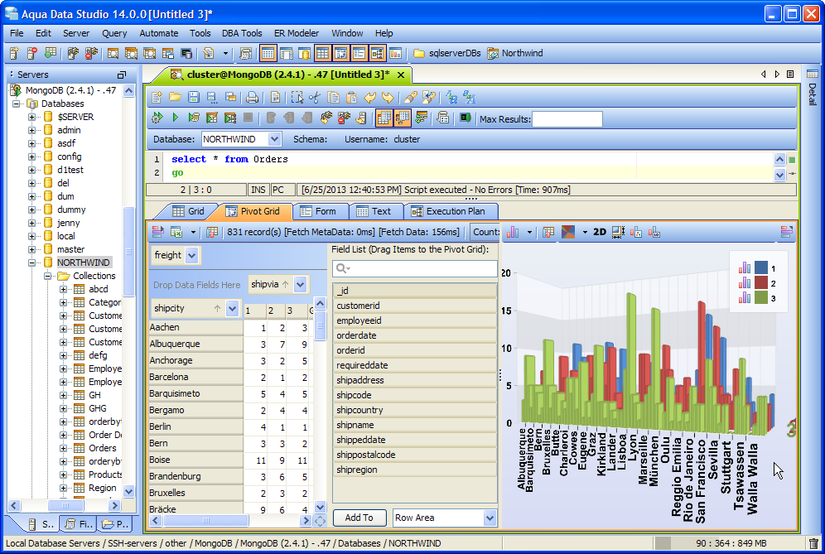Click the main toolbar chart visualization icon

(395, 53)
